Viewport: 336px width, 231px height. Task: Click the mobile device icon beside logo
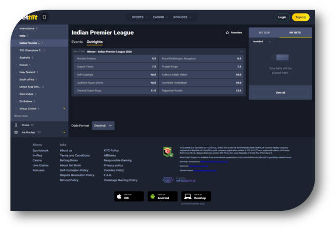click(44, 17)
